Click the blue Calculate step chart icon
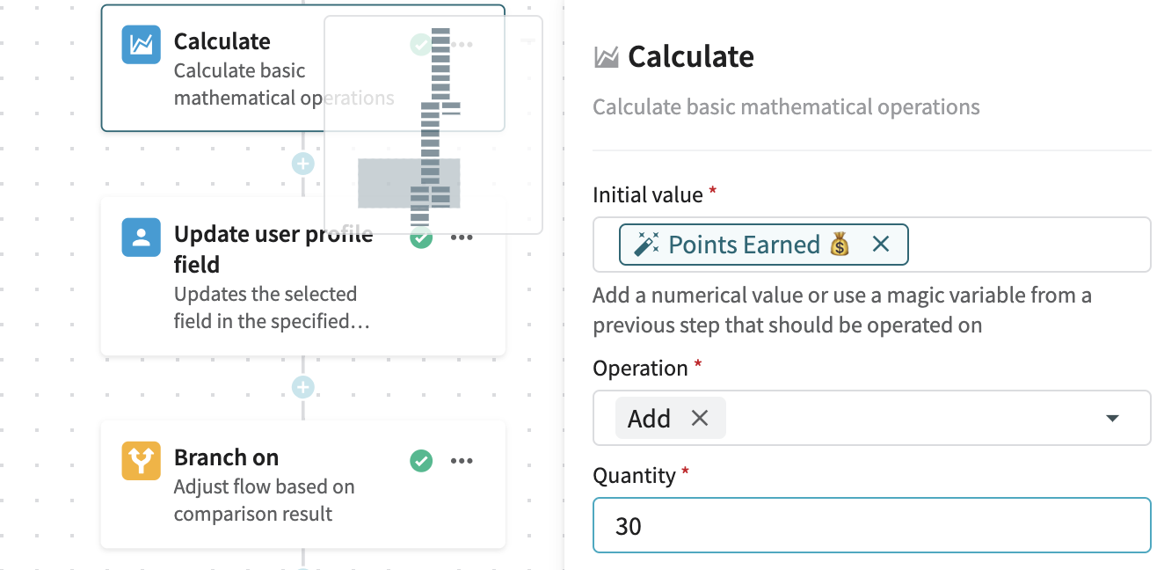 [141, 45]
